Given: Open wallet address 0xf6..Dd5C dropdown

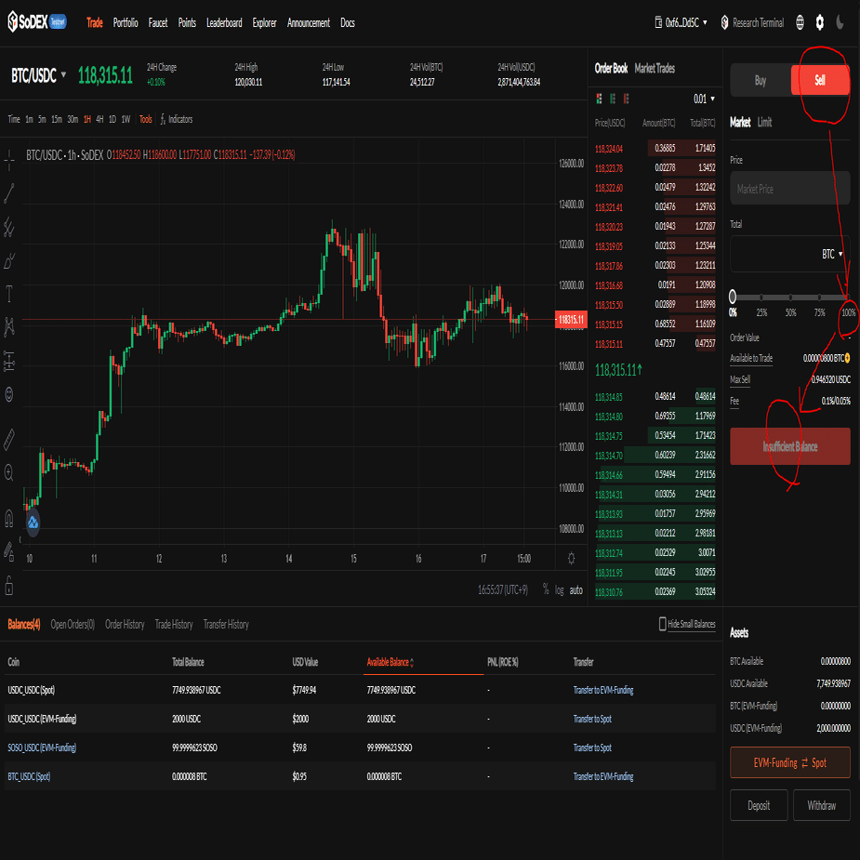Looking at the screenshot, I should click(681, 22).
